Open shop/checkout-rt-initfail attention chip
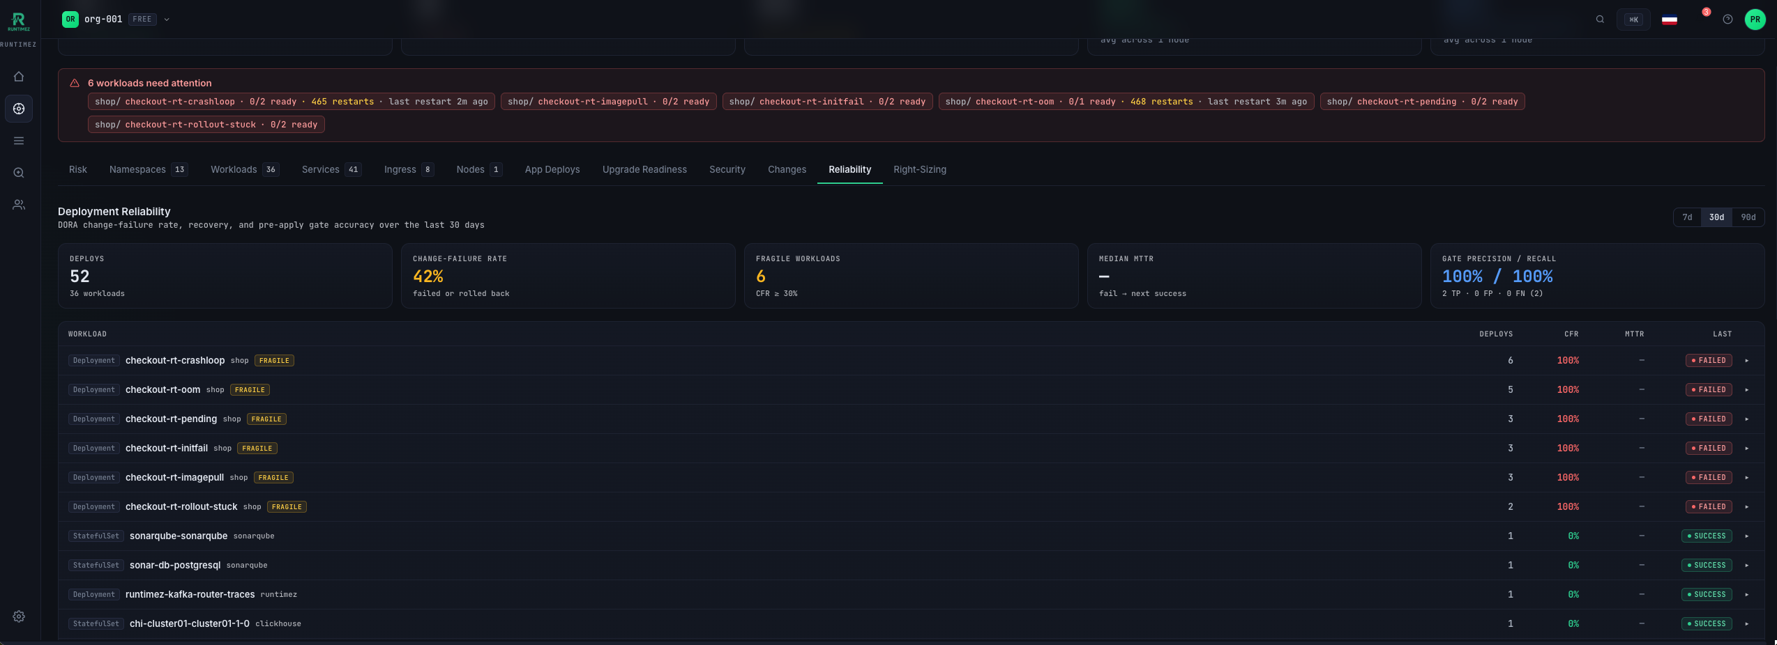Screen dimensions: 1777x645 point(827,102)
